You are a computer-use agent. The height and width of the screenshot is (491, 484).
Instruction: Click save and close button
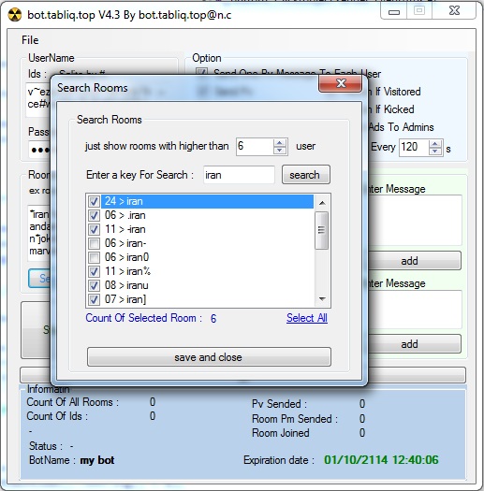coord(209,357)
